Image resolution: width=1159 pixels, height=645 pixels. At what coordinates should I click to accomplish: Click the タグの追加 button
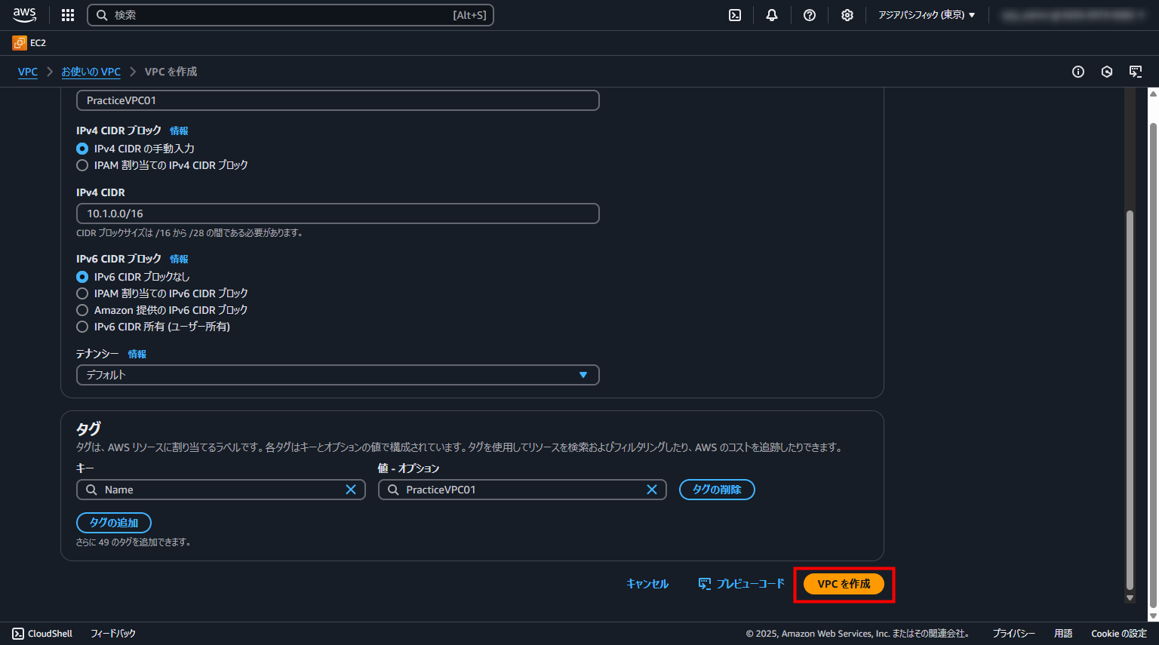pos(114,523)
